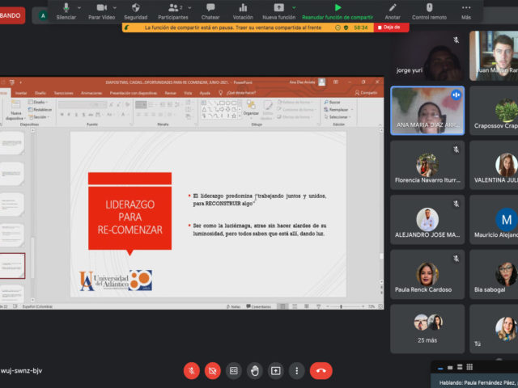518x388 pixels.
Task: Open the Votación poll icon
Action: tap(243, 7)
